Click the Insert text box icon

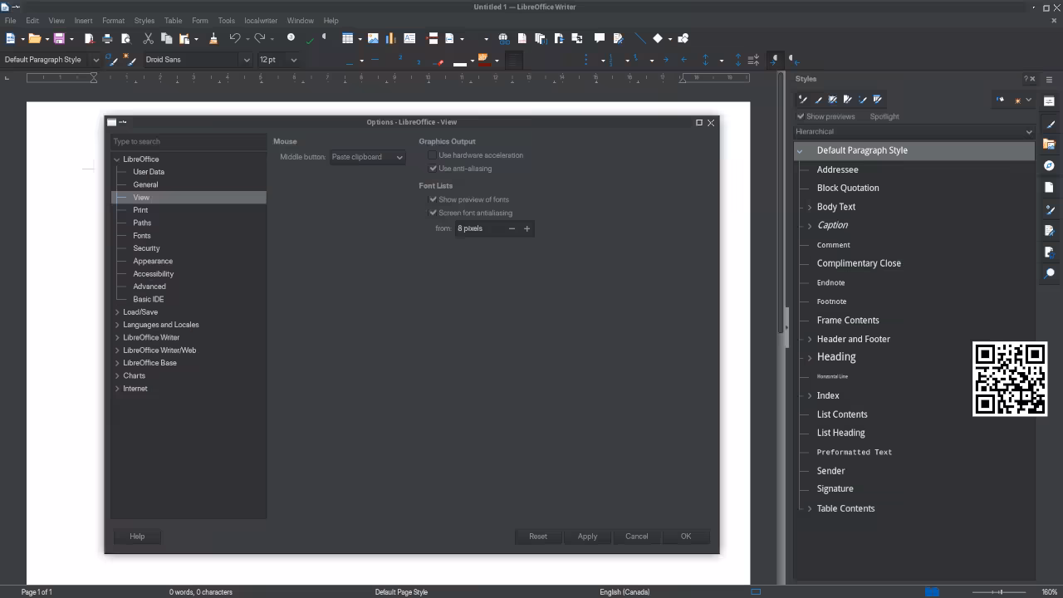tap(409, 38)
